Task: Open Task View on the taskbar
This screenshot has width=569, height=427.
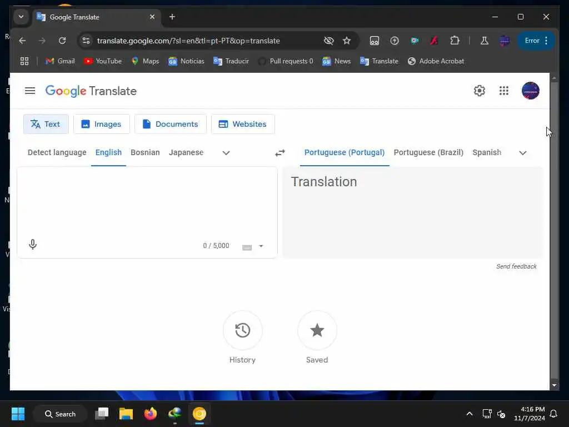Action: tap(102, 414)
